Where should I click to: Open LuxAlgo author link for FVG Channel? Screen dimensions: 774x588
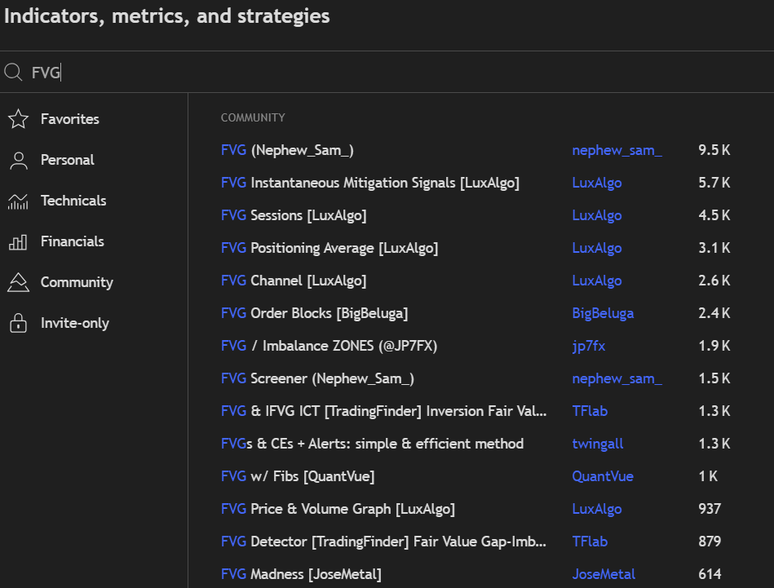click(x=597, y=281)
